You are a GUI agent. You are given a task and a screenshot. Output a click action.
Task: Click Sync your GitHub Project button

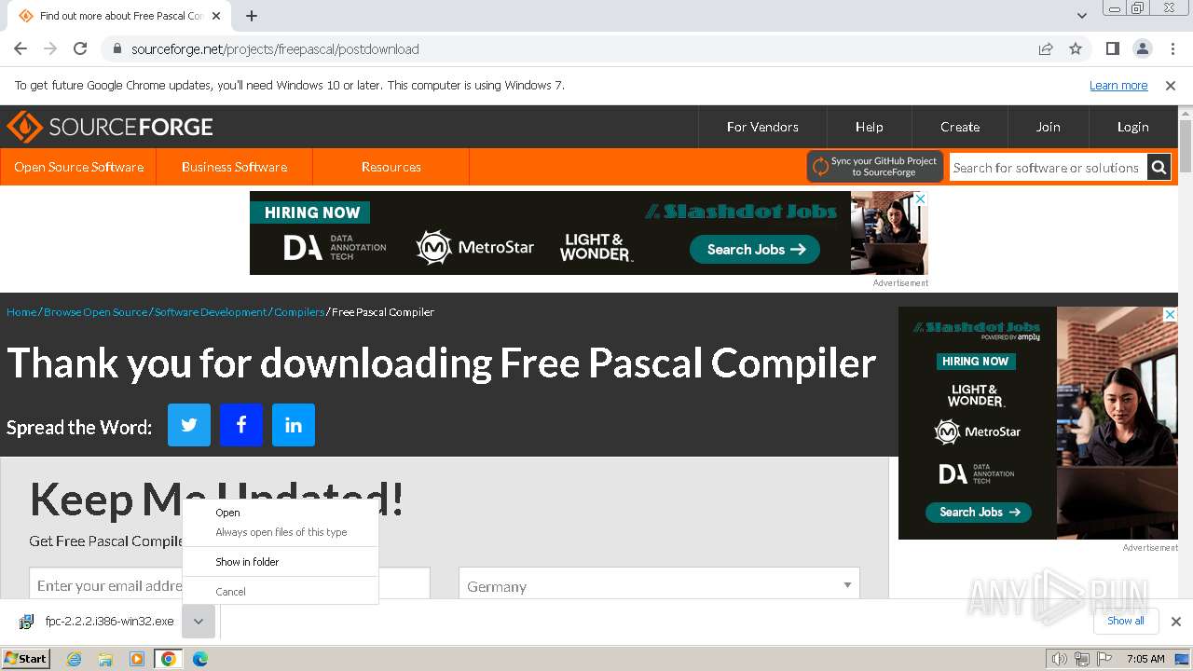tap(875, 167)
